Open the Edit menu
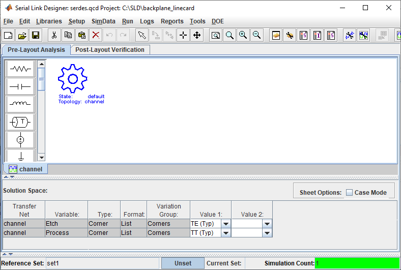This screenshot has height=270, width=401. pyautogui.click(x=24, y=21)
